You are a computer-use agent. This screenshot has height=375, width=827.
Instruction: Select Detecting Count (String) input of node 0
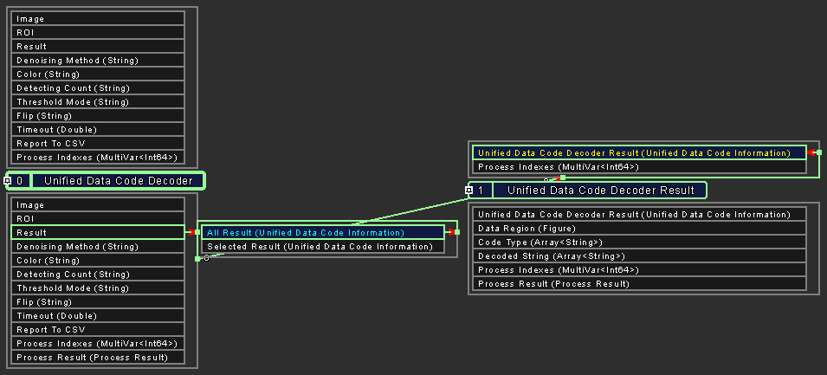[98, 88]
